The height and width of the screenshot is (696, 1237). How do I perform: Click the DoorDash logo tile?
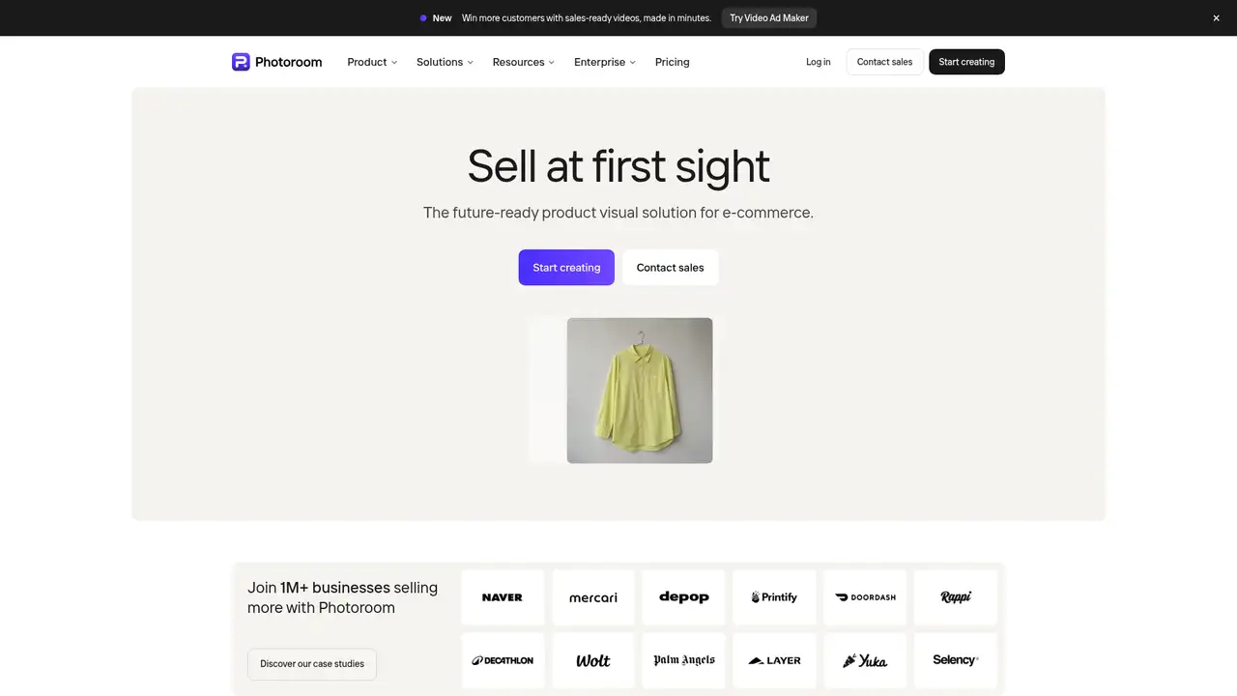865,597
